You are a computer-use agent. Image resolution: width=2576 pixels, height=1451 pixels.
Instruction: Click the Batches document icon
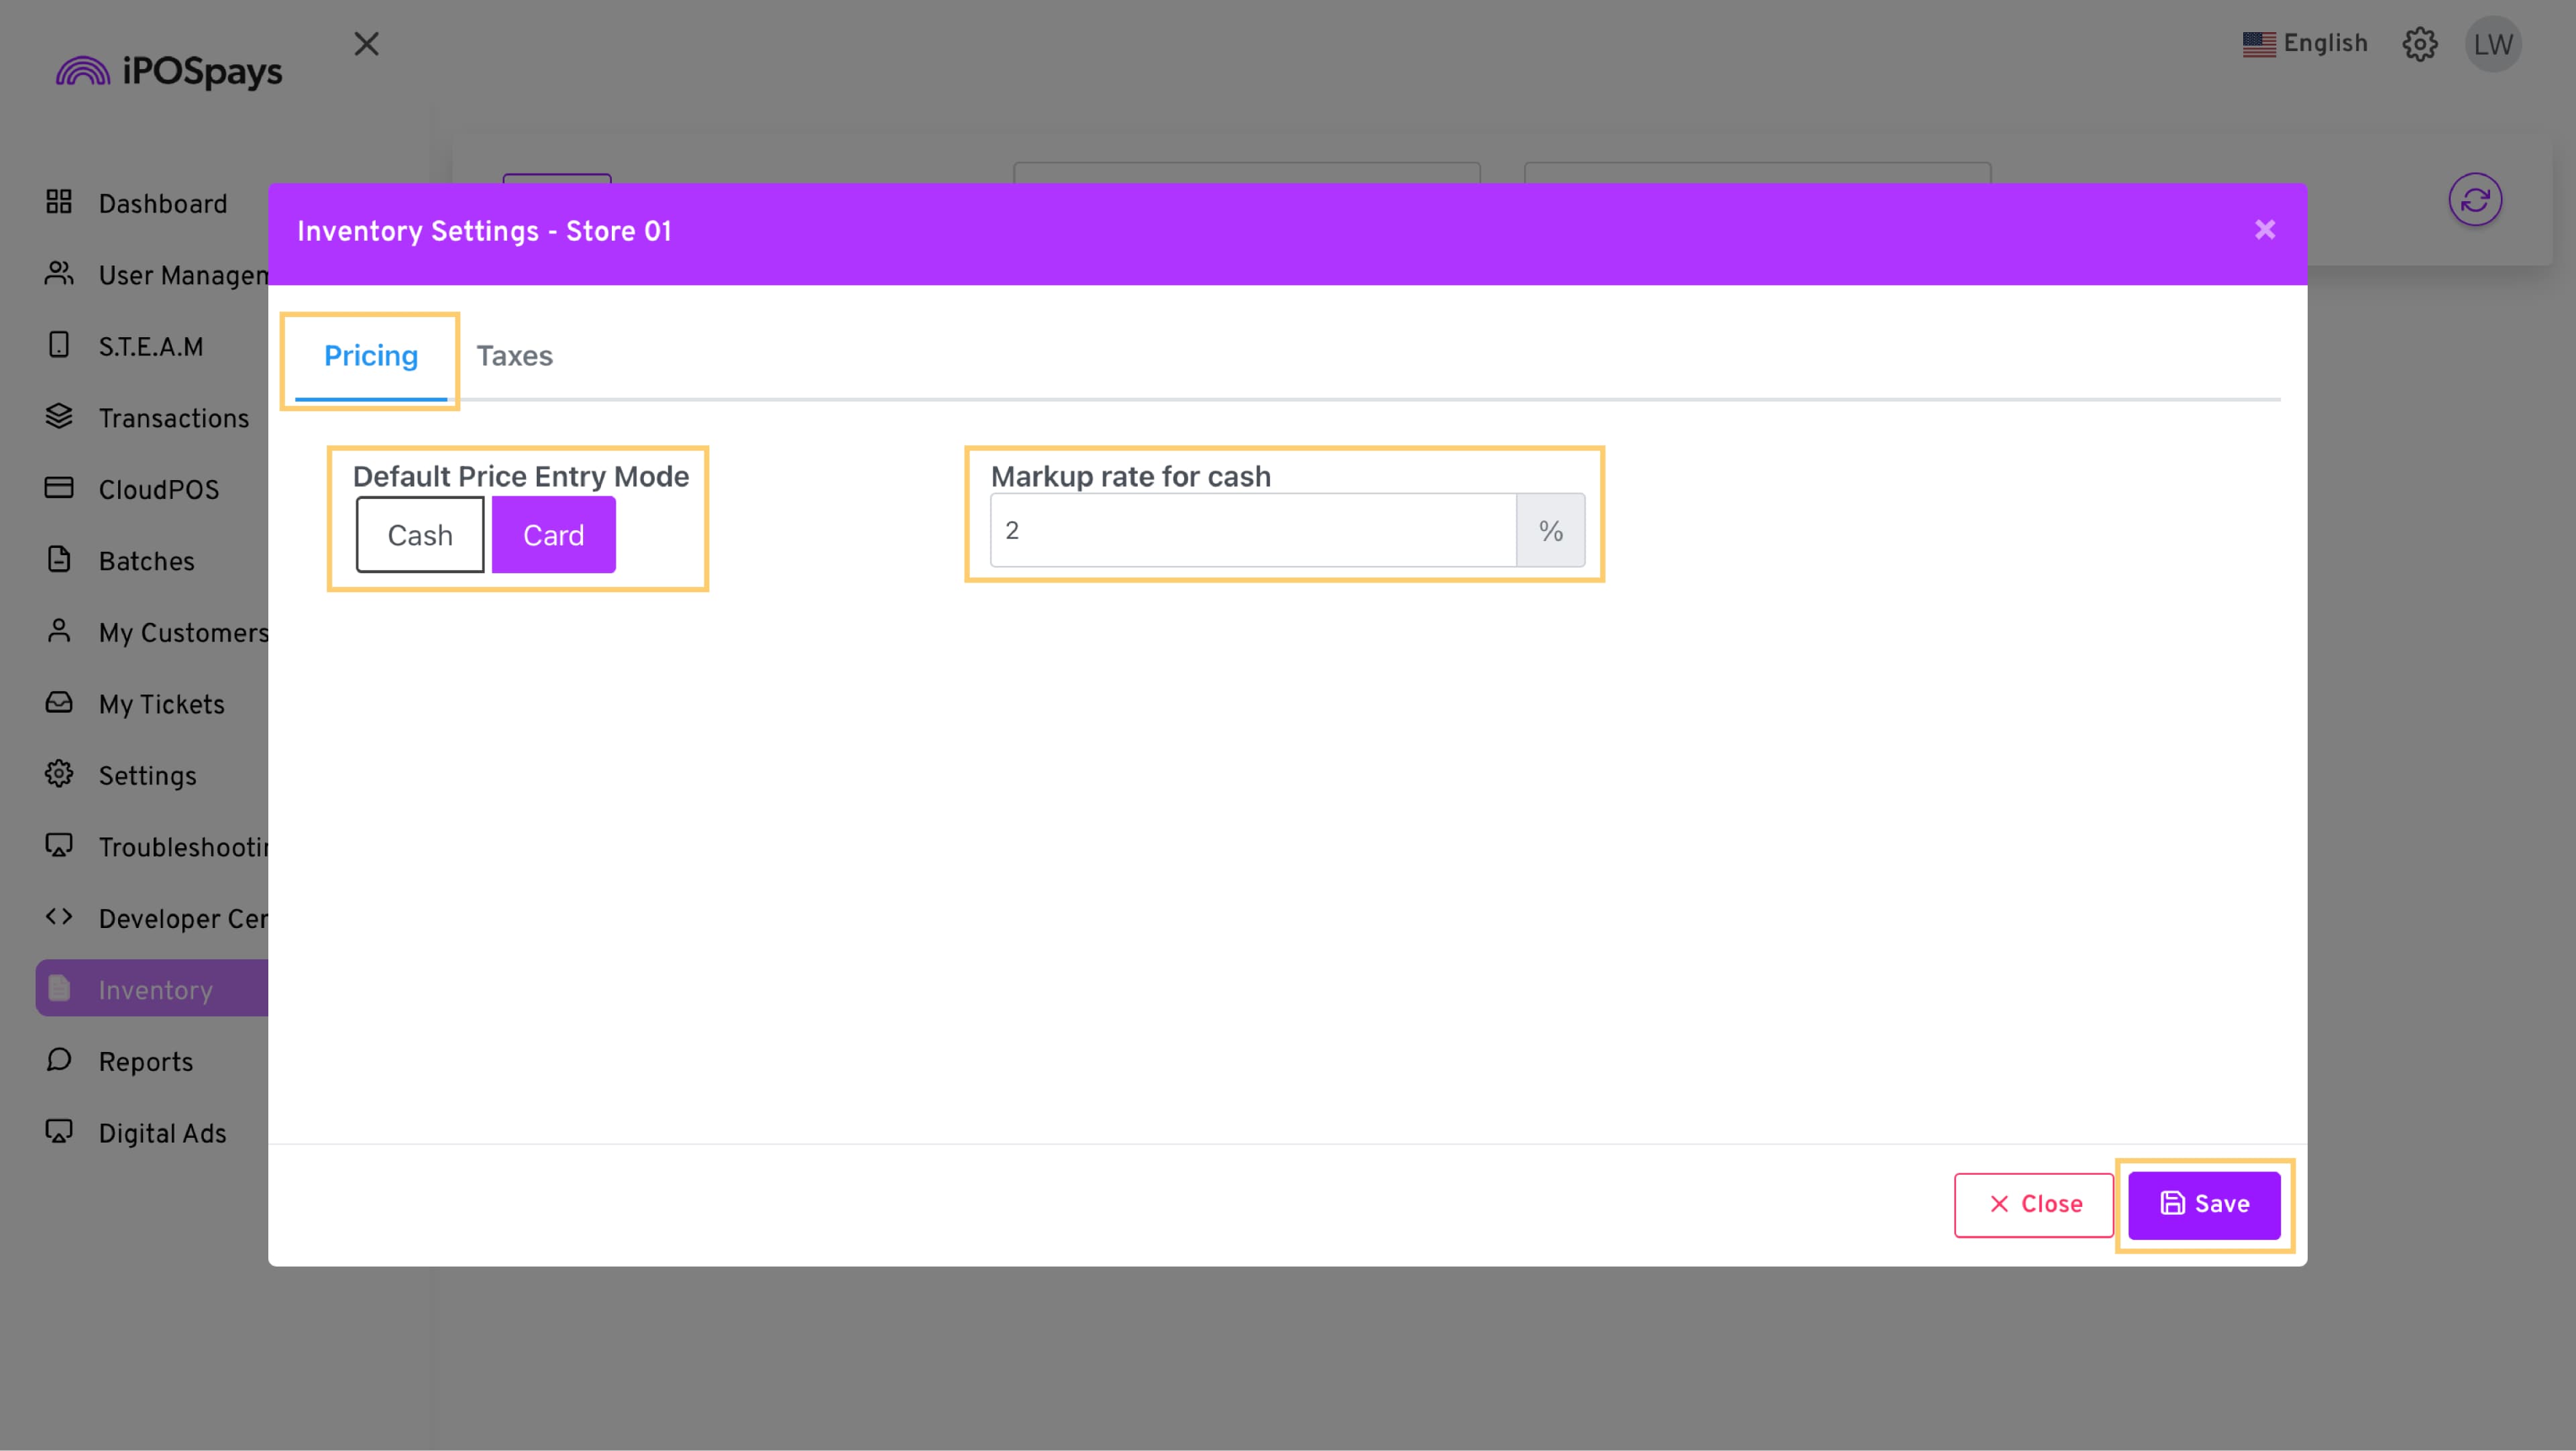click(x=59, y=560)
